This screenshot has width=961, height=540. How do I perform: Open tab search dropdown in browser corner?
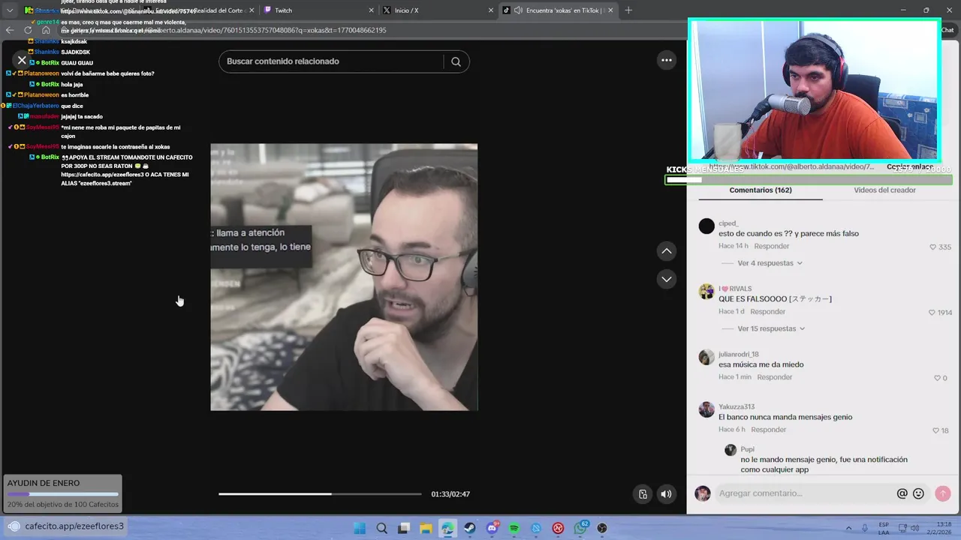click(10, 10)
